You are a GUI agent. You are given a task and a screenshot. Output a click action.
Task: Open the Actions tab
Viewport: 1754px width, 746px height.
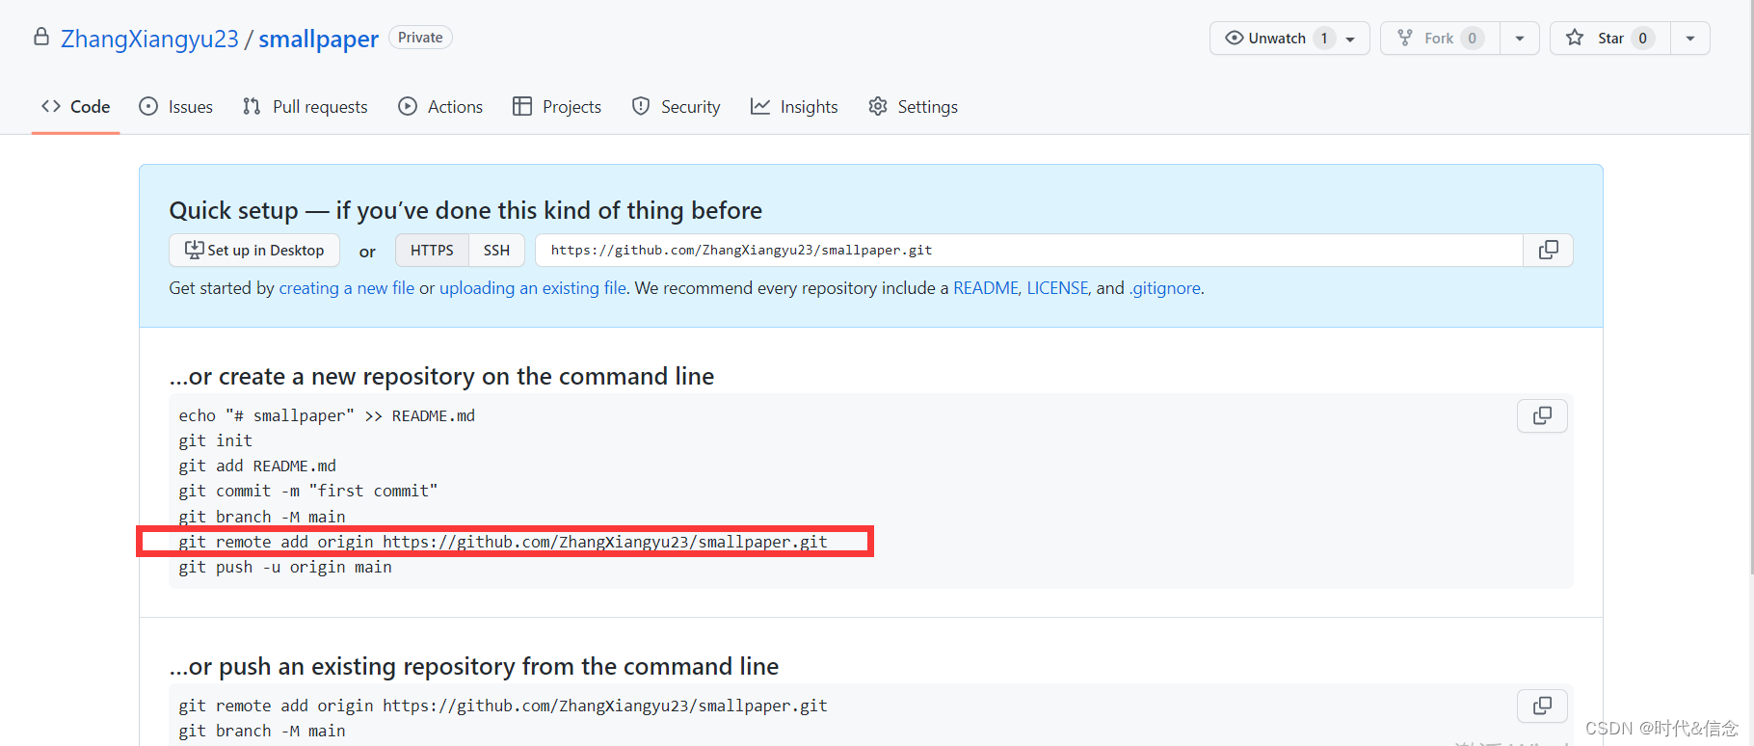point(440,107)
